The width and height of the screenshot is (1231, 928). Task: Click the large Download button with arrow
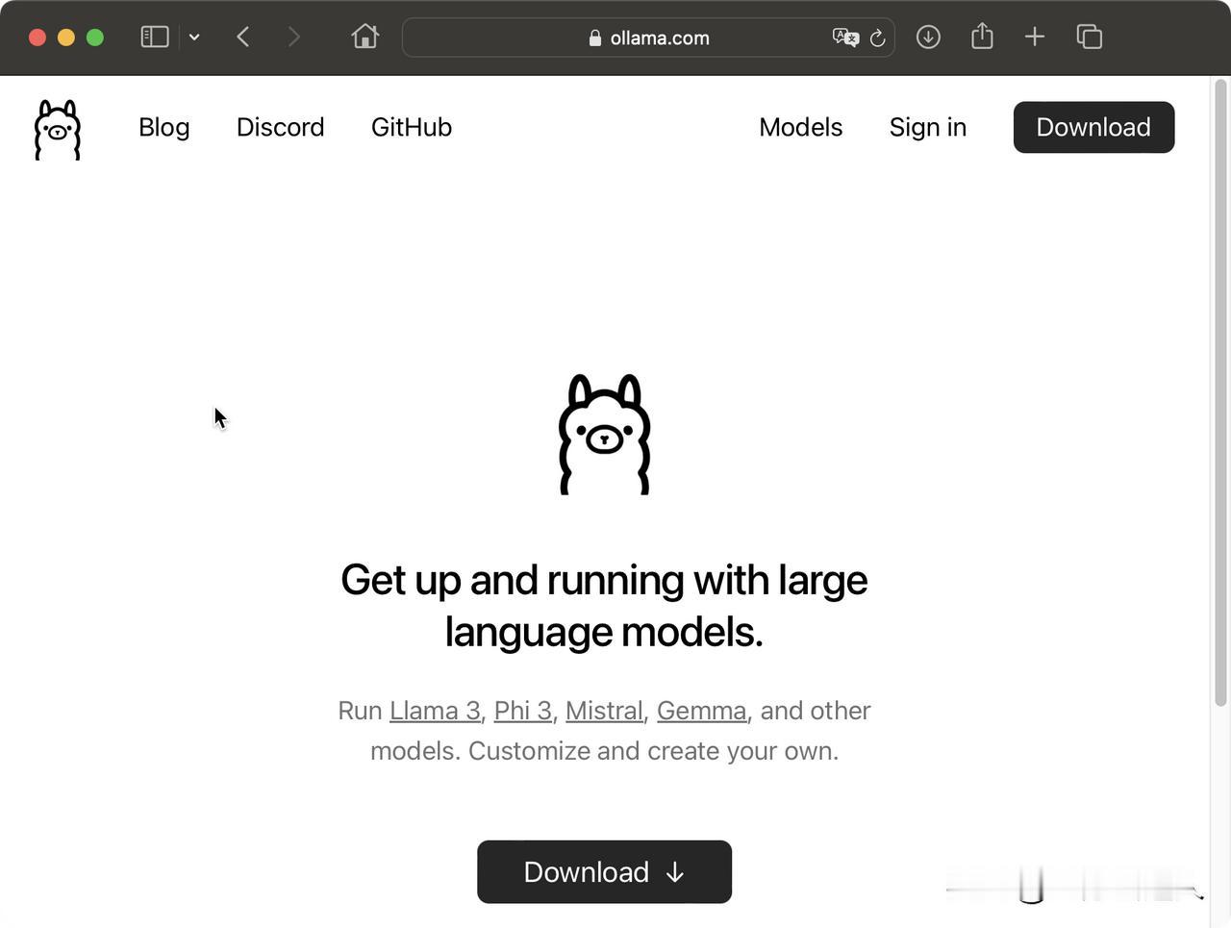click(x=604, y=872)
